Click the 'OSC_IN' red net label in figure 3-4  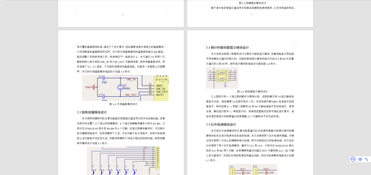(131, 79)
